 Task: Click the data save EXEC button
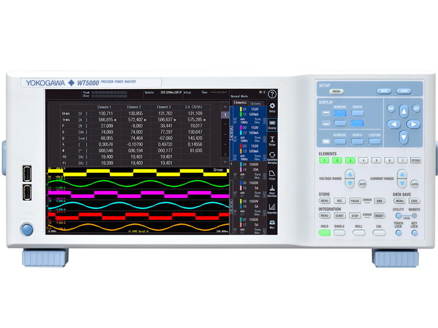[x=414, y=201]
